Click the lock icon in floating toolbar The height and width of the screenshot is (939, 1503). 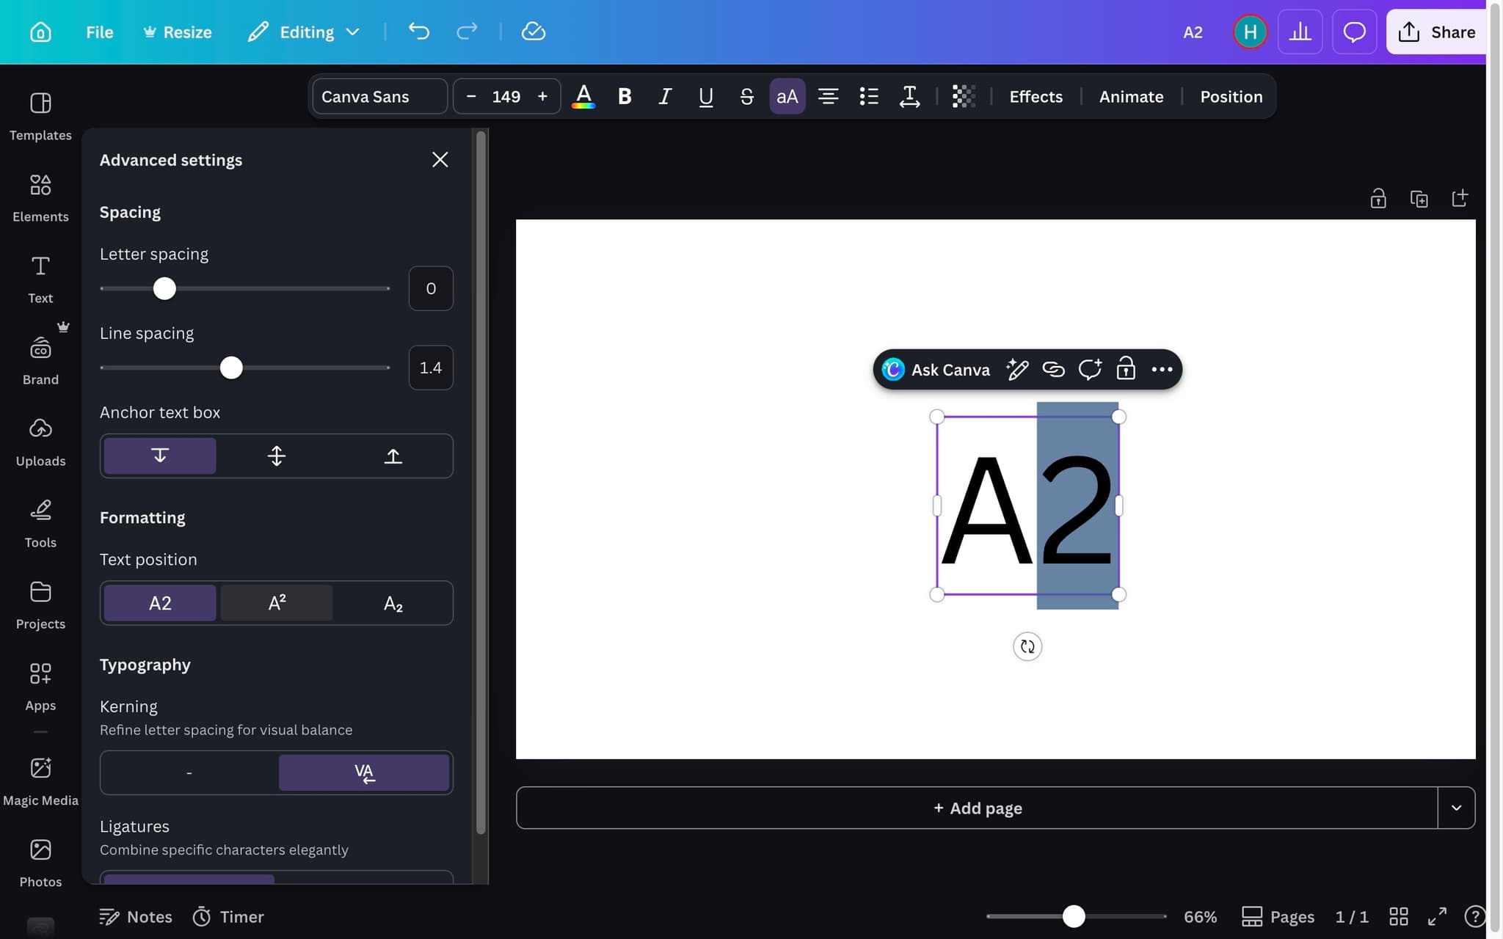click(1125, 369)
